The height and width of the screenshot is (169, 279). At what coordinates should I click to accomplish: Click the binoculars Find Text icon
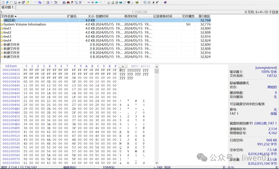click(64, 2)
